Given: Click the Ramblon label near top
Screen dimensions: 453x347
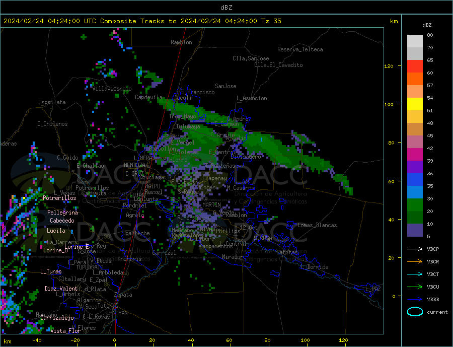Looking at the screenshot, I should (181, 42).
